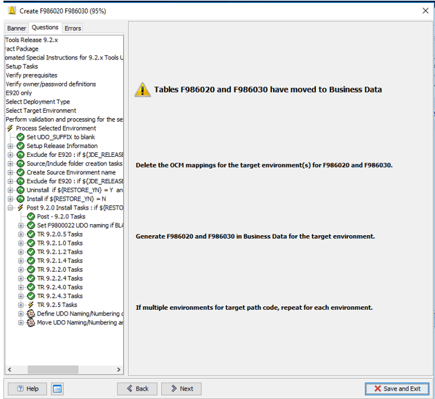Select the Verify prerequisites row
The width and height of the screenshot is (435, 399).
32,75
